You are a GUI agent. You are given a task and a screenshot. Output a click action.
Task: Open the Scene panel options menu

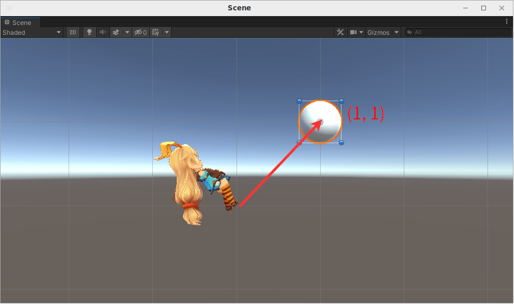pos(506,22)
